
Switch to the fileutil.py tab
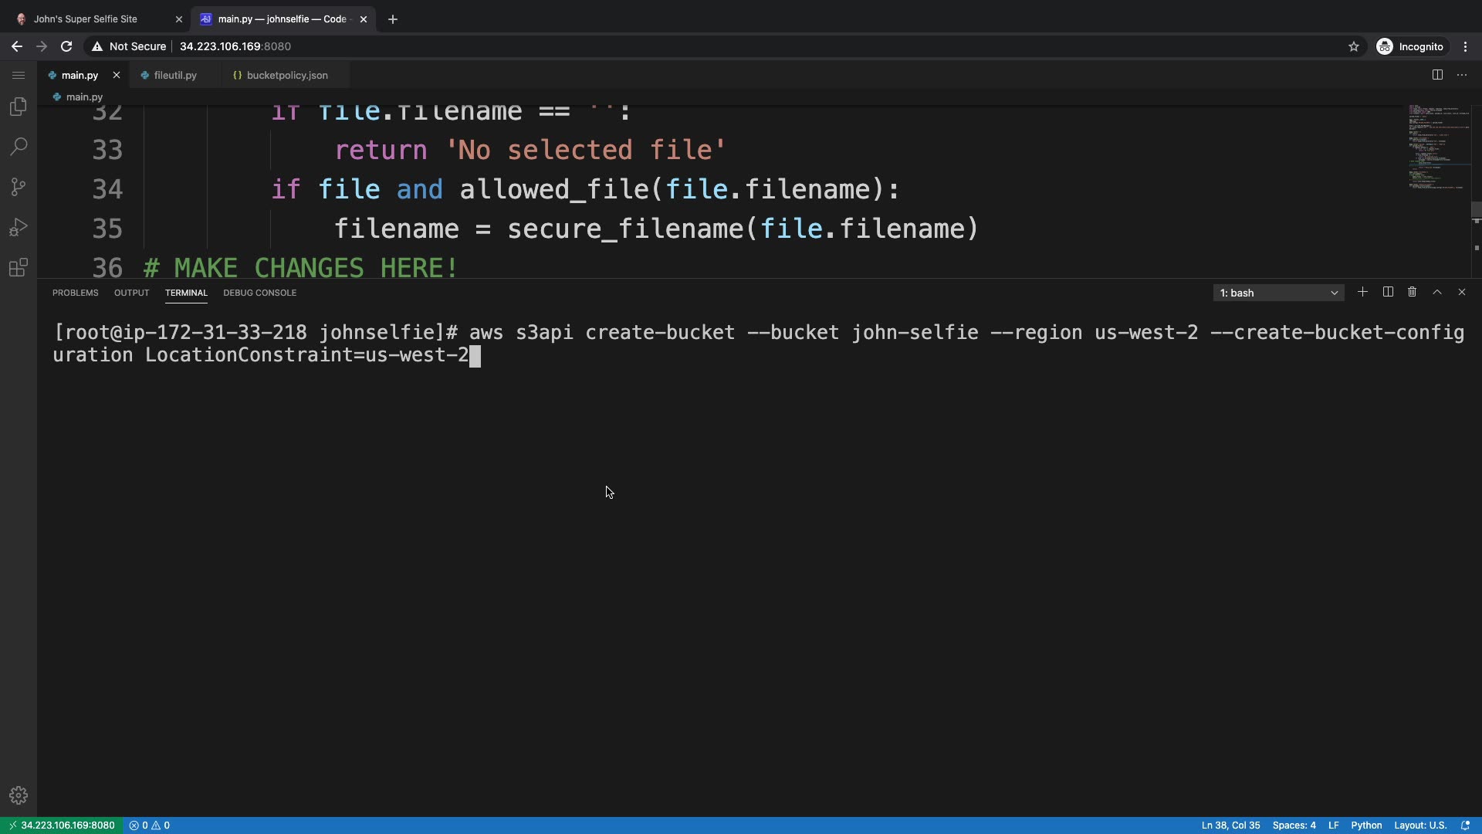pyautogui.click(x=175, y=75)
